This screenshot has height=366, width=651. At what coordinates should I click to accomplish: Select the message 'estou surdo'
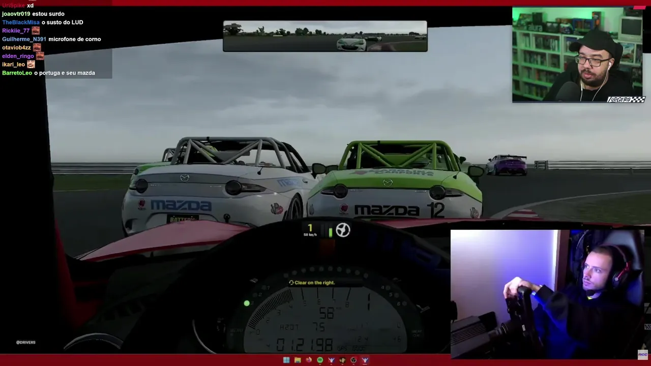[48, 14]
